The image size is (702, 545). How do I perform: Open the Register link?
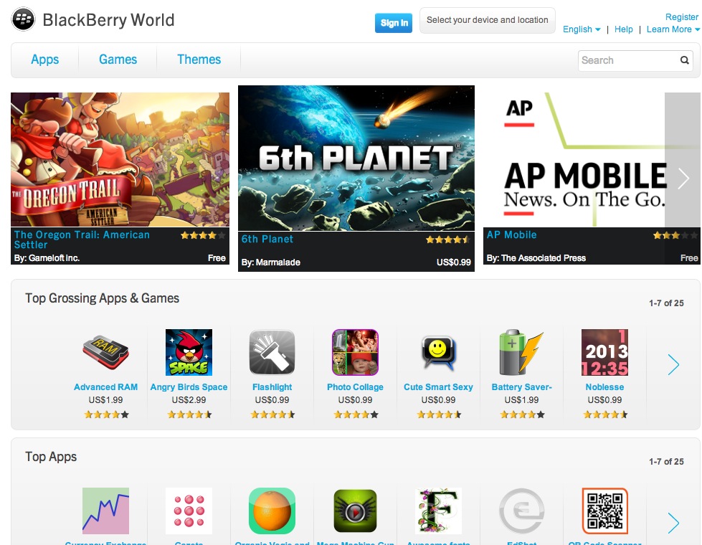tap(681, 17)
